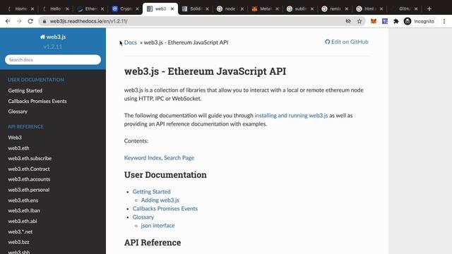Click the lock icon in address bar
452x254 pixels.
click(x=44, y=21)
